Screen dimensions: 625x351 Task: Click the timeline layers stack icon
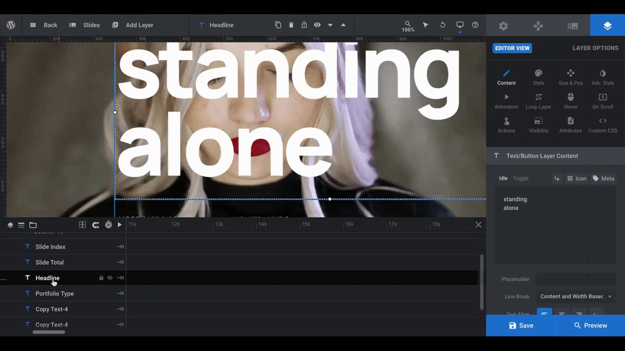point(10,225)
